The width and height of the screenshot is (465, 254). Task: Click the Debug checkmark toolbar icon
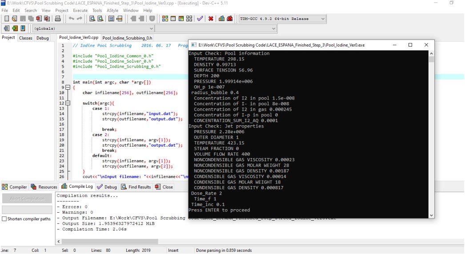pos(200,19)
